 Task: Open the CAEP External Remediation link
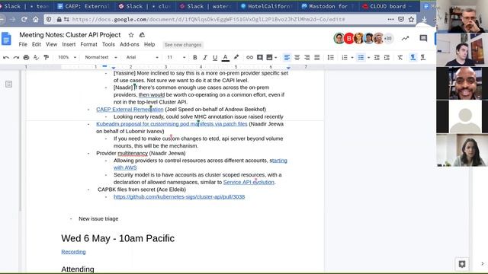point(130,110)
